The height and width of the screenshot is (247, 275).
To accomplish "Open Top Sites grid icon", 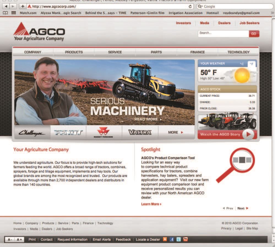I will [13, 13].
